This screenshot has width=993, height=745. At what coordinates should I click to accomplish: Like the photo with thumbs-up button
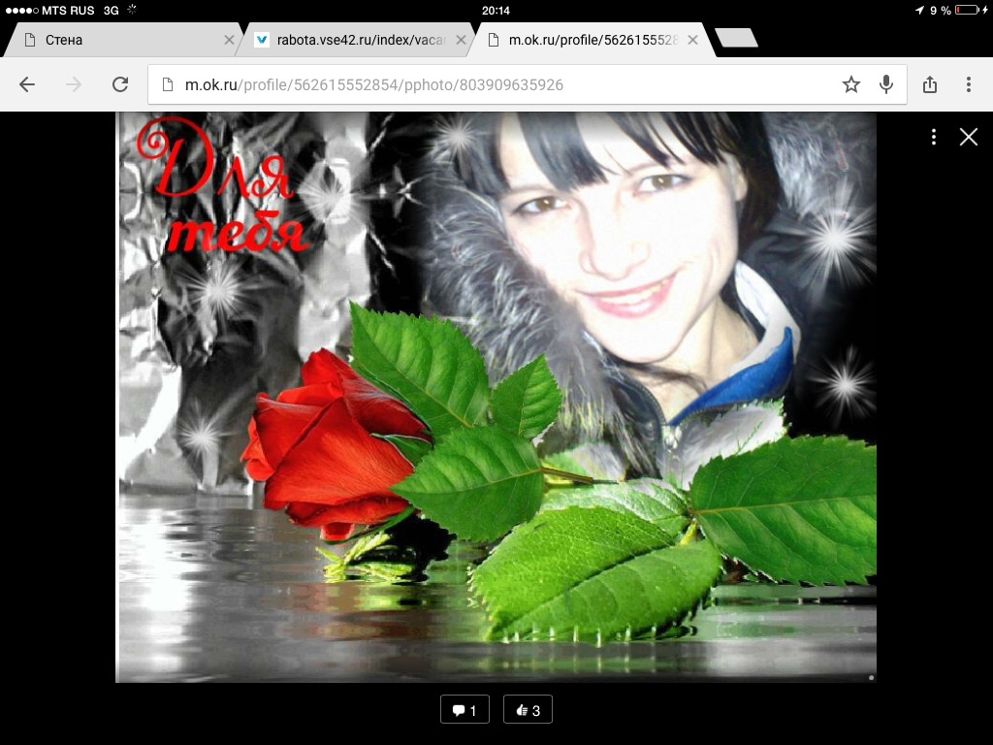pyautogui.click(x=528, y=710)
